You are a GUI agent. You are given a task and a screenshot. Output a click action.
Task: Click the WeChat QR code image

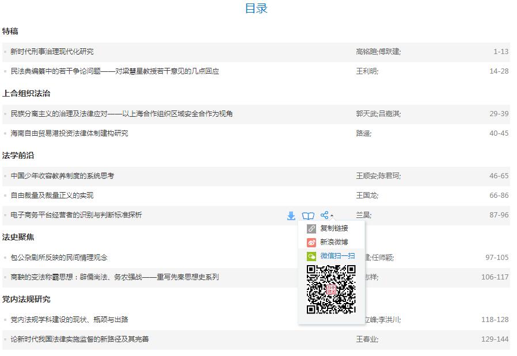tap(331, 289)
